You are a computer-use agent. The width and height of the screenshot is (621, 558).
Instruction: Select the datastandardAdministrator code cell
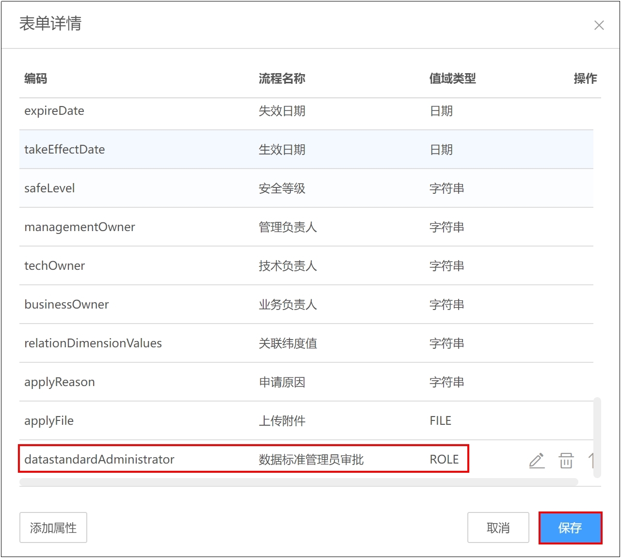coord(99,460)
